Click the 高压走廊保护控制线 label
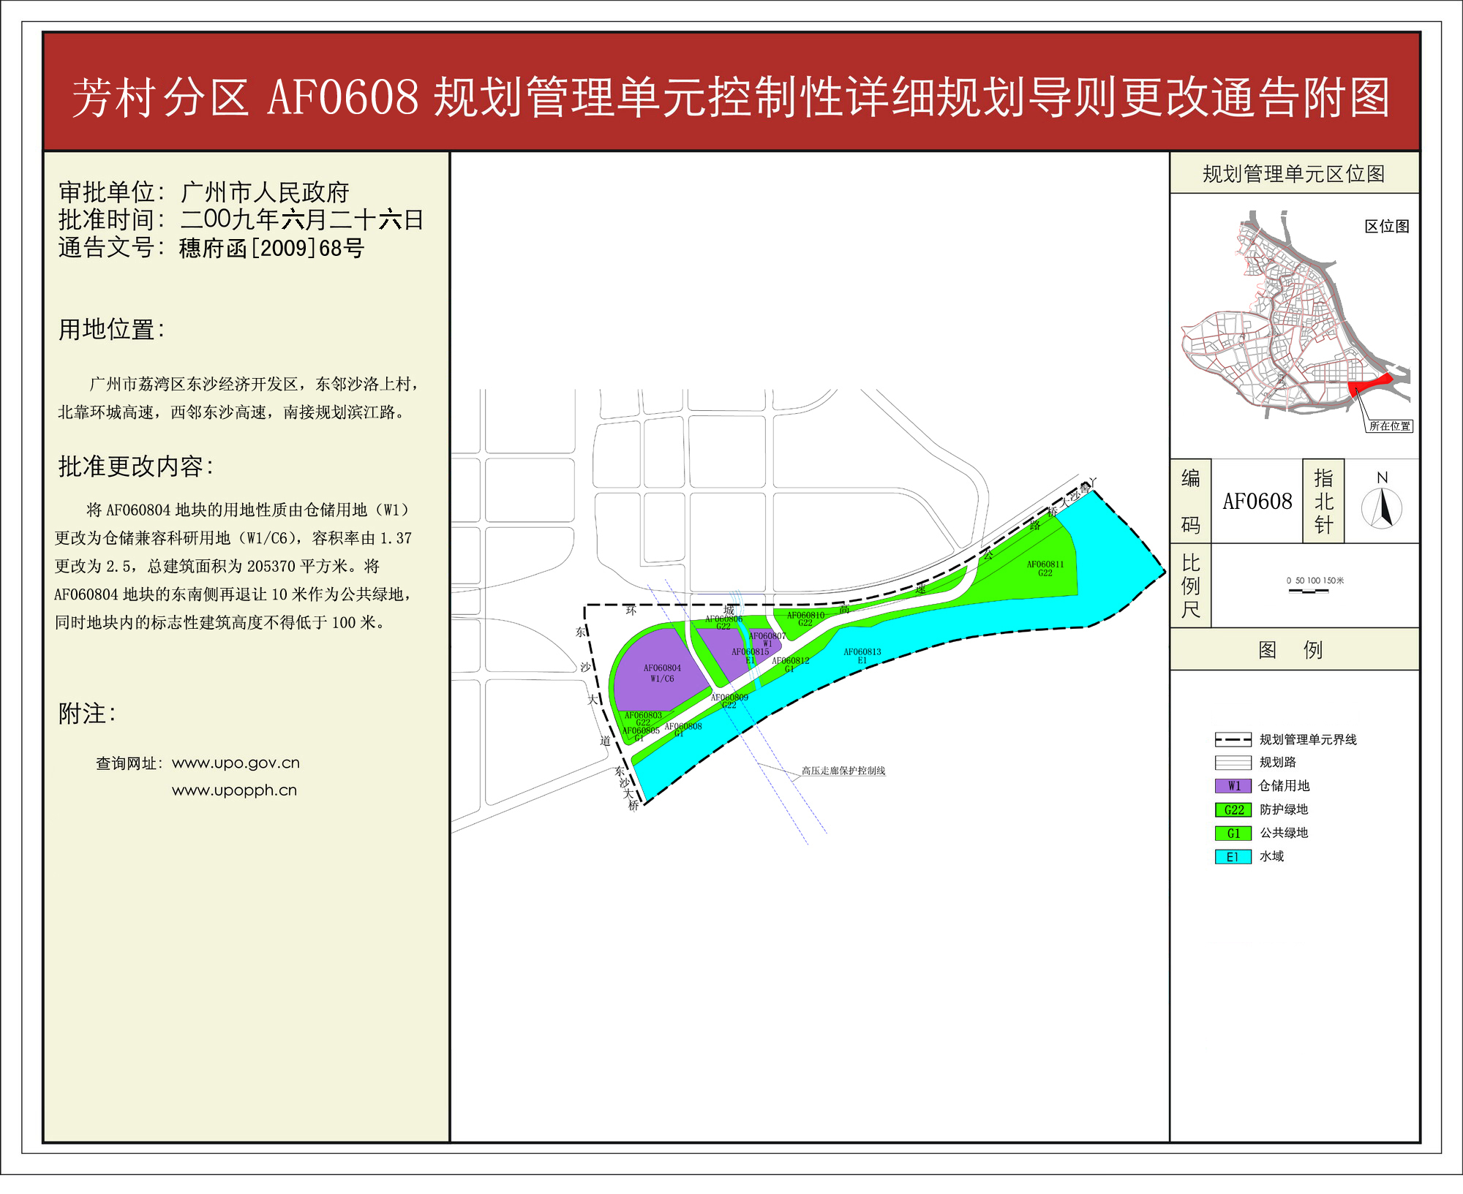 point(843,771)
